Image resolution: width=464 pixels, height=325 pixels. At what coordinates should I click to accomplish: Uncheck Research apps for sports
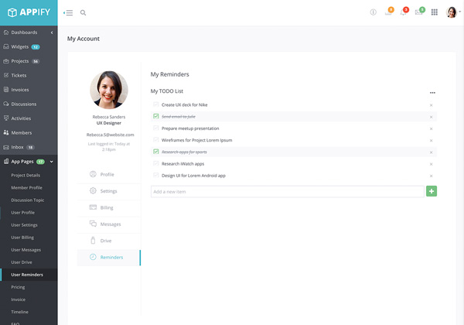pos(156,152)
